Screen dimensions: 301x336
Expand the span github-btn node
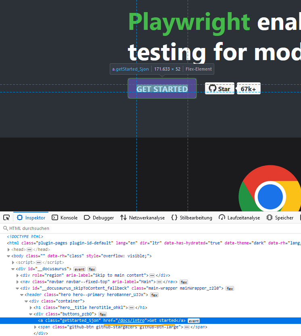(x=35, y=327)
